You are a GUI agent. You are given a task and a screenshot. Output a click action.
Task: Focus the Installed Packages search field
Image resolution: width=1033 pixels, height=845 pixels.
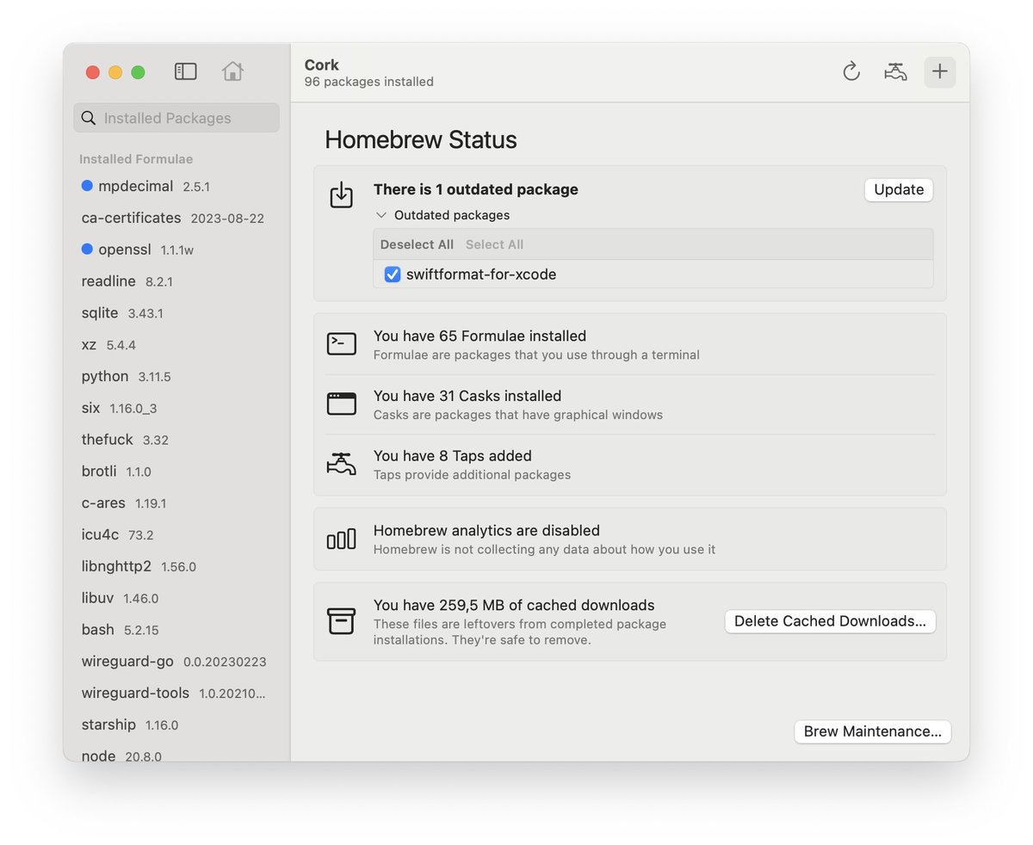[x=176, y=118]
